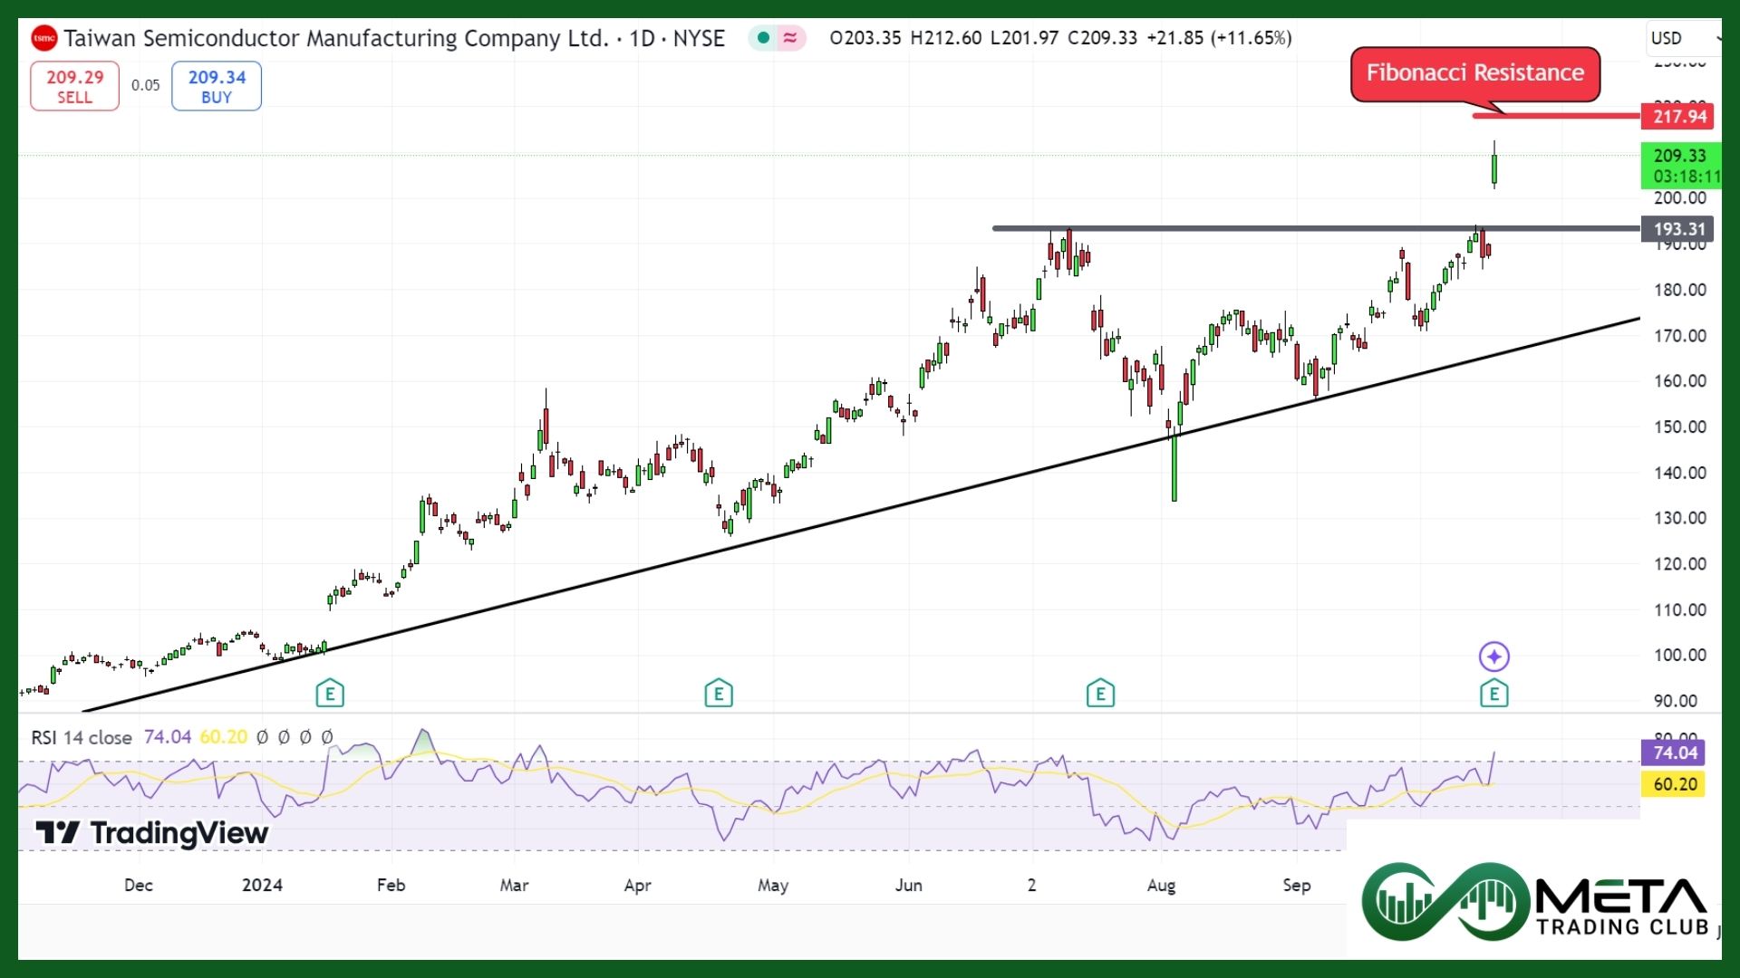
Task: Open the USD currency dropdown
Action: 1684,38
